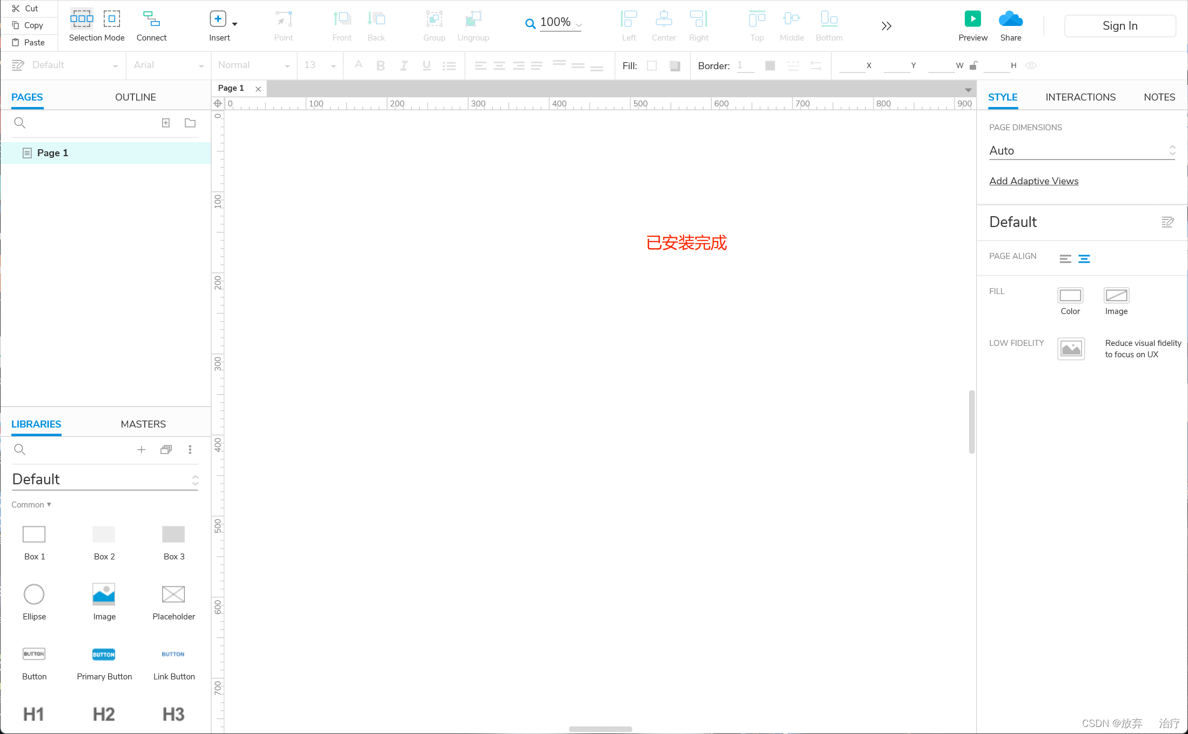Bring selection to Front
Screen dimensions: 1188x734
[x=342, y=24]
